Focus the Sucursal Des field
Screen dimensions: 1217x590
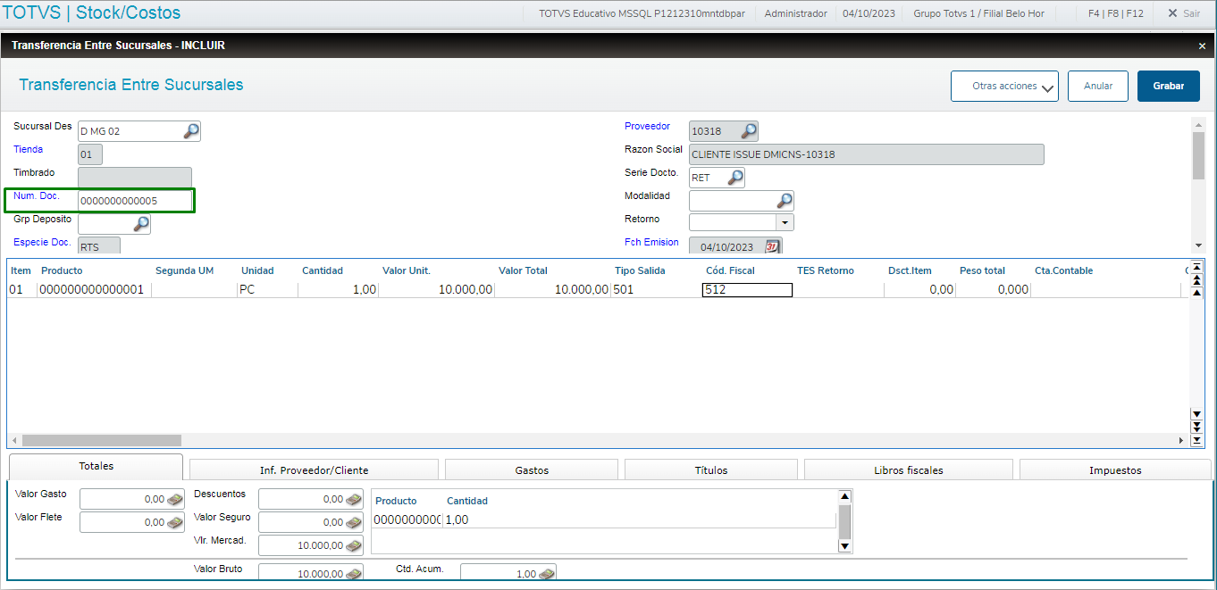point(130,131)
